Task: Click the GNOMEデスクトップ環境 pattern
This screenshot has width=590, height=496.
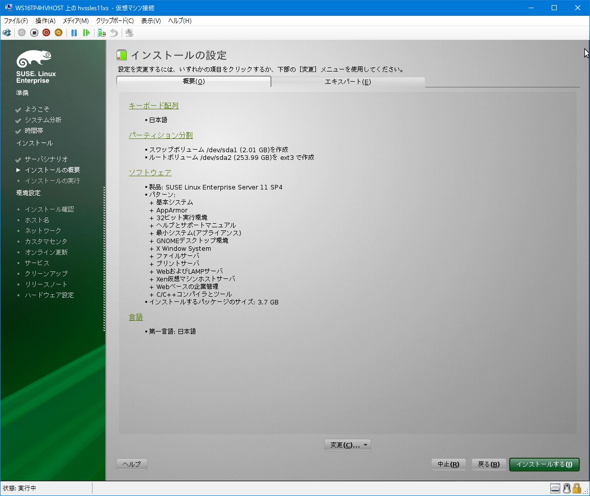Action: click(x=192, y=241)
